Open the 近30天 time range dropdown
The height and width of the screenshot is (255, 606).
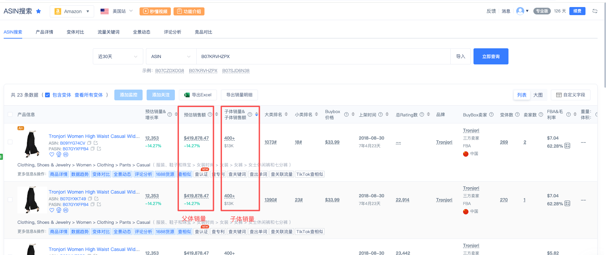pos(118,56)
